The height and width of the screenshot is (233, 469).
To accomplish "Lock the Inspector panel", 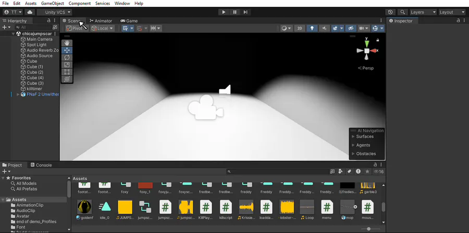I will pyautogui.click(x=458, y=21).
